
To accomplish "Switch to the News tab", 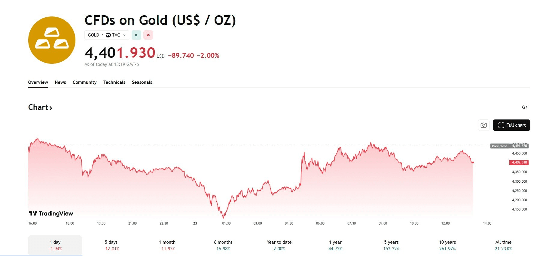I will pos(60,82).
